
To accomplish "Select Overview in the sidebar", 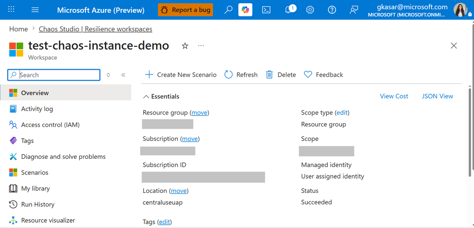I will click(65, 93).
